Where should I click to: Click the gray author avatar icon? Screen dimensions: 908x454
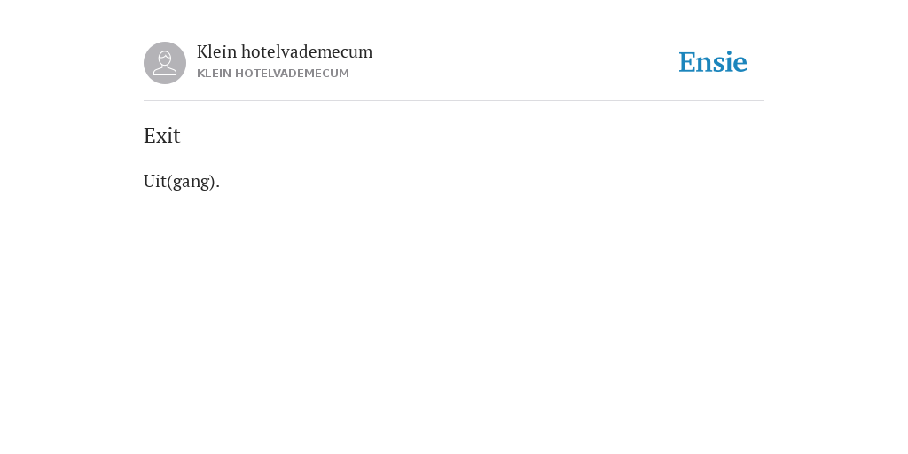[165, 63]
